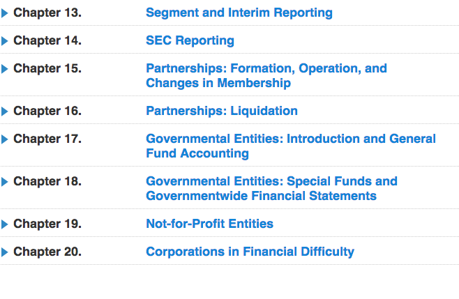Open Corporations in Financial Difficulty link

[250, 252]
